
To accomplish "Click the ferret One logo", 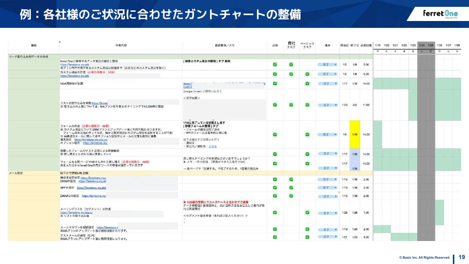I will click(x=440, y=14).
